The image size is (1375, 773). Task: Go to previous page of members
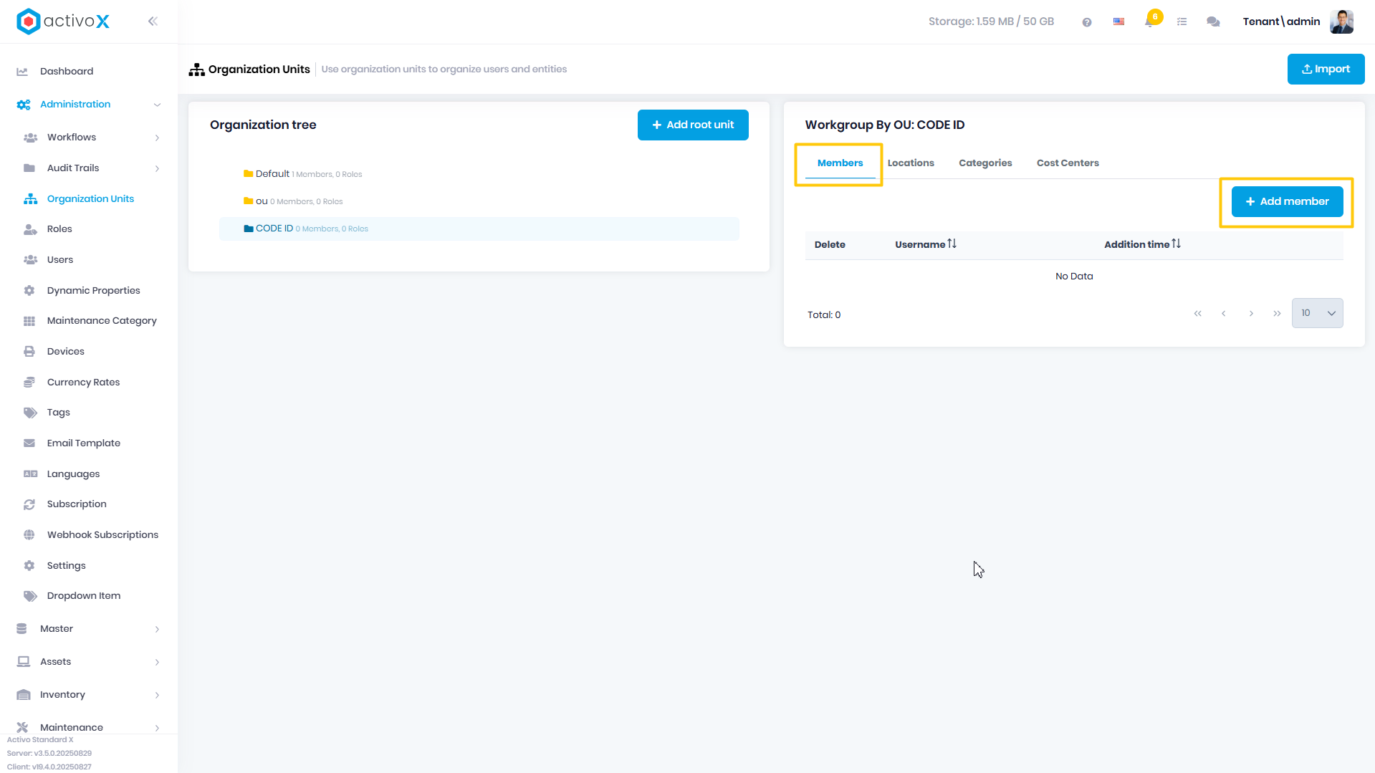point(1224,314)
